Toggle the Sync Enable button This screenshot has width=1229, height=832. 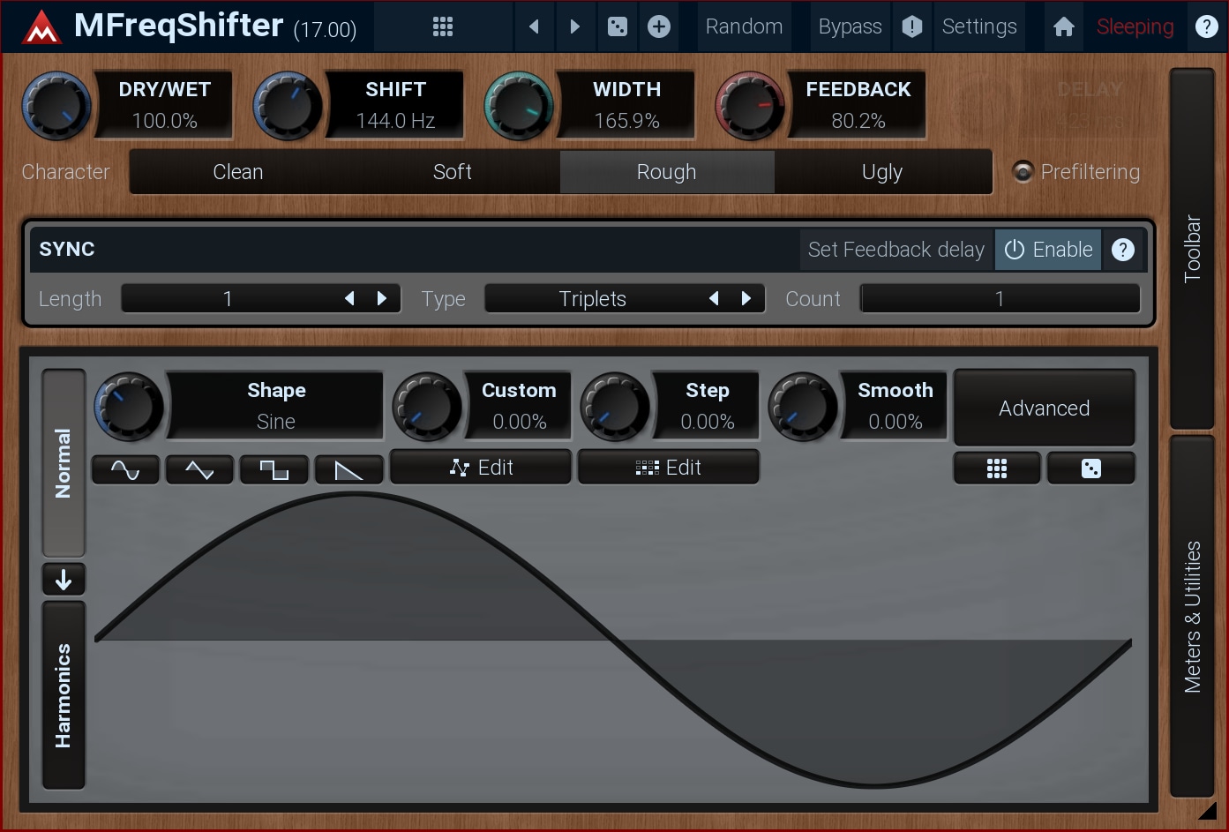(1048, 250)
